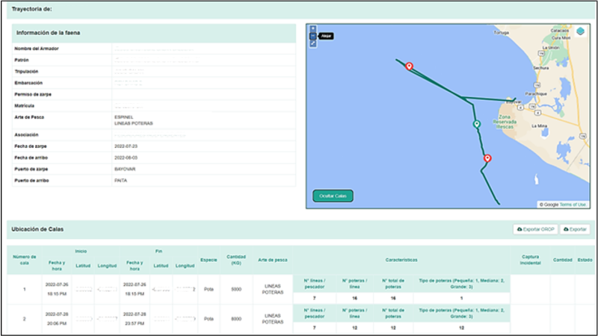Screen dimensions: 598x336
Task: Click Puerto de zarpe value BAYOVAR
Action: pyautogui.click(x=125, y=169)
